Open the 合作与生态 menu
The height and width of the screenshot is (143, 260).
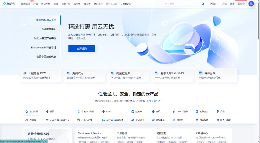112,4
